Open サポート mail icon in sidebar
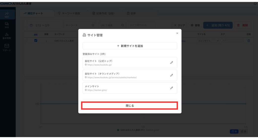Screen dimensions: 258x139 [x=7, y=47]
